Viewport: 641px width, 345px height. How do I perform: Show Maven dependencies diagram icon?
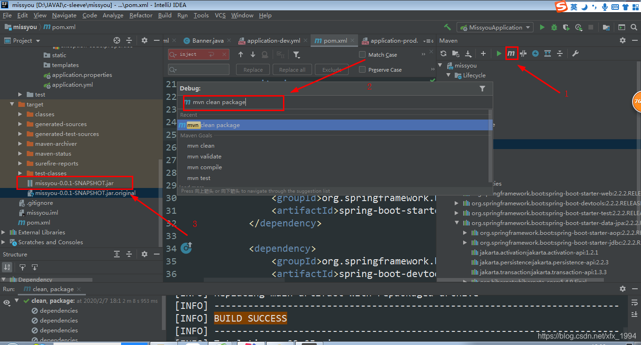pos(548,53)
